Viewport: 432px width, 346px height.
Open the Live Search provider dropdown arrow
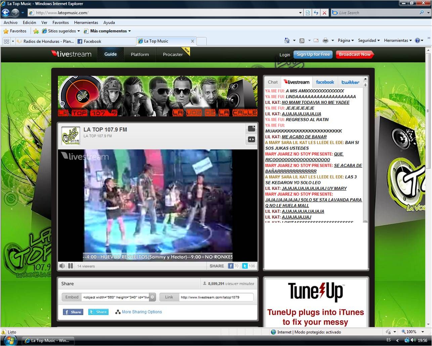pyautogui.click(x=428, y=12)
